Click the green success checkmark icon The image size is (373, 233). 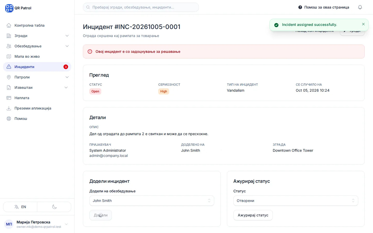(276, 25)
